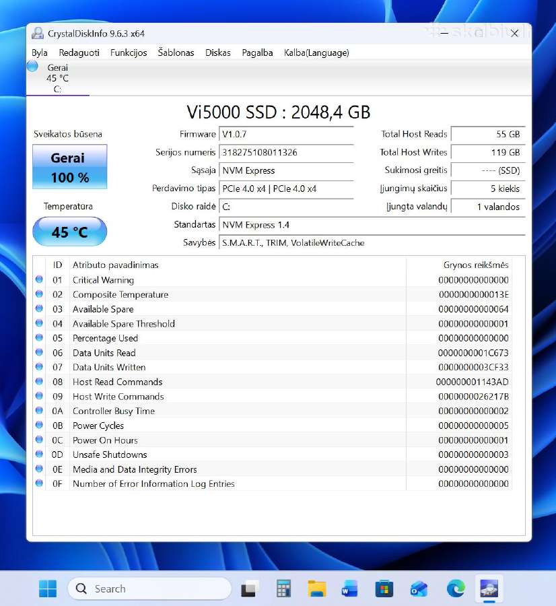556x606 pixels.
Task: Click the blue status dot for Percentage Used
Action: [39, 337]
